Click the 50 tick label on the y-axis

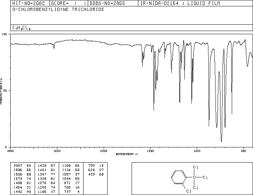(5, 91)
